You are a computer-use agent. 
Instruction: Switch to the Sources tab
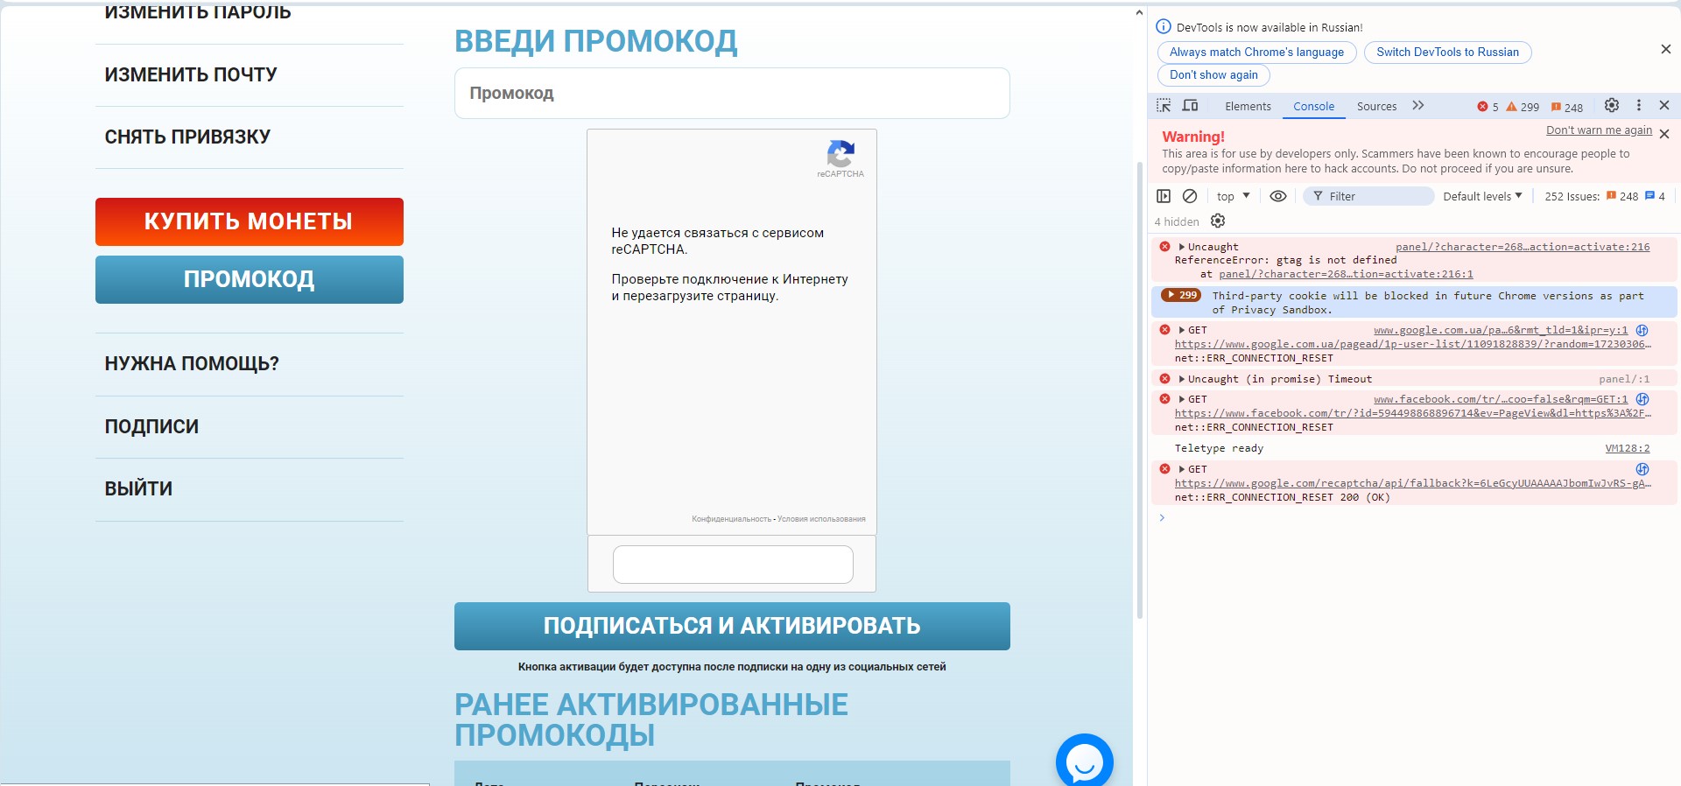(1376, 106)
